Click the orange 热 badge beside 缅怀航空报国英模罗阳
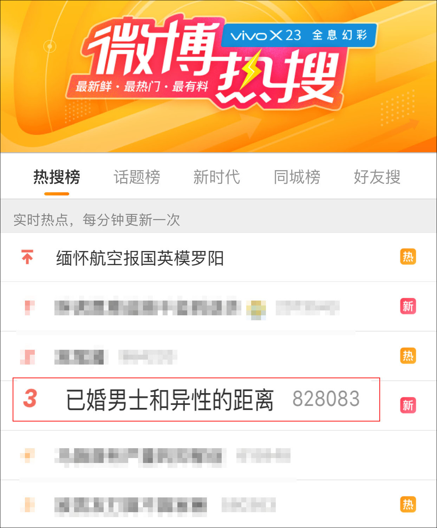 [408, 257]
